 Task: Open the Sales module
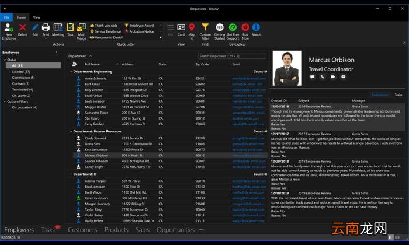[x=143, y=230]
